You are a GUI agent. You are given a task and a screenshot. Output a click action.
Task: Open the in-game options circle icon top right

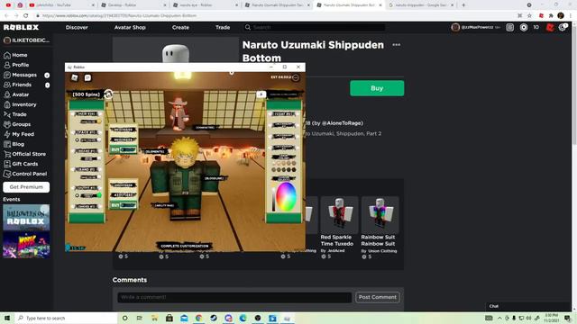point(296,77)
